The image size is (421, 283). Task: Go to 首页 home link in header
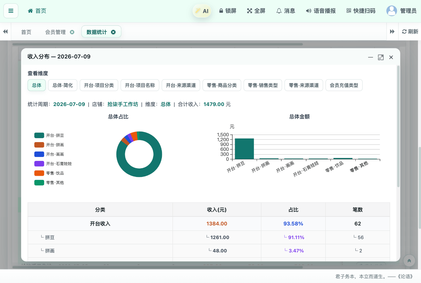[x=37, y=11]
